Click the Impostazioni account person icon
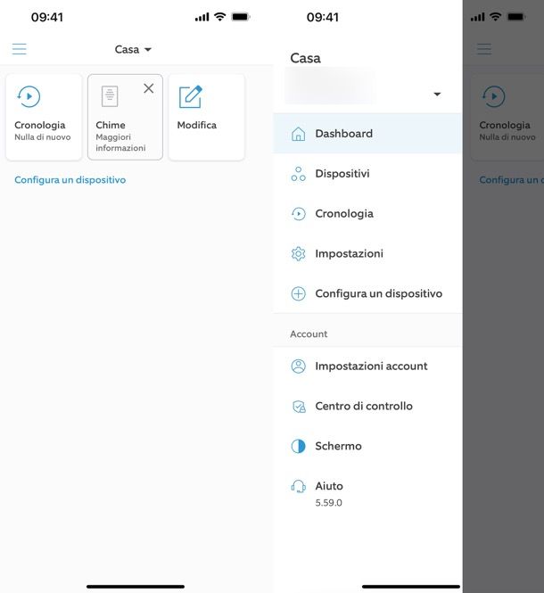This screenshot has height=593, width=544. click(x=298, y=367)
